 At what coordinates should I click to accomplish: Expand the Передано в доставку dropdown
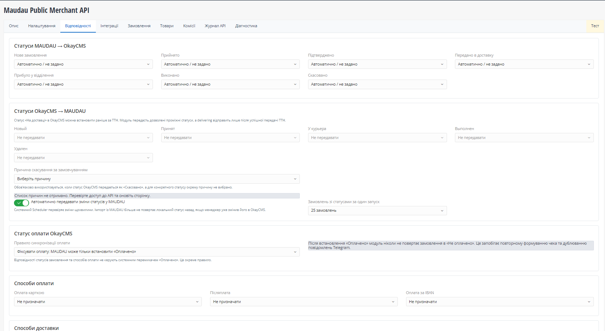(524, 64)
